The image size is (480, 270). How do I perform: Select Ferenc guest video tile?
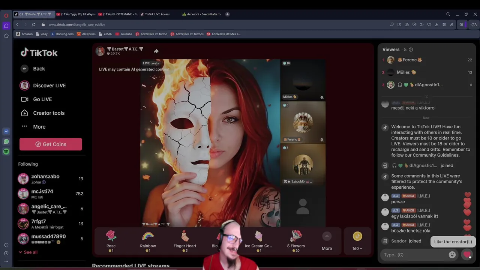click(x=303, y=122)
